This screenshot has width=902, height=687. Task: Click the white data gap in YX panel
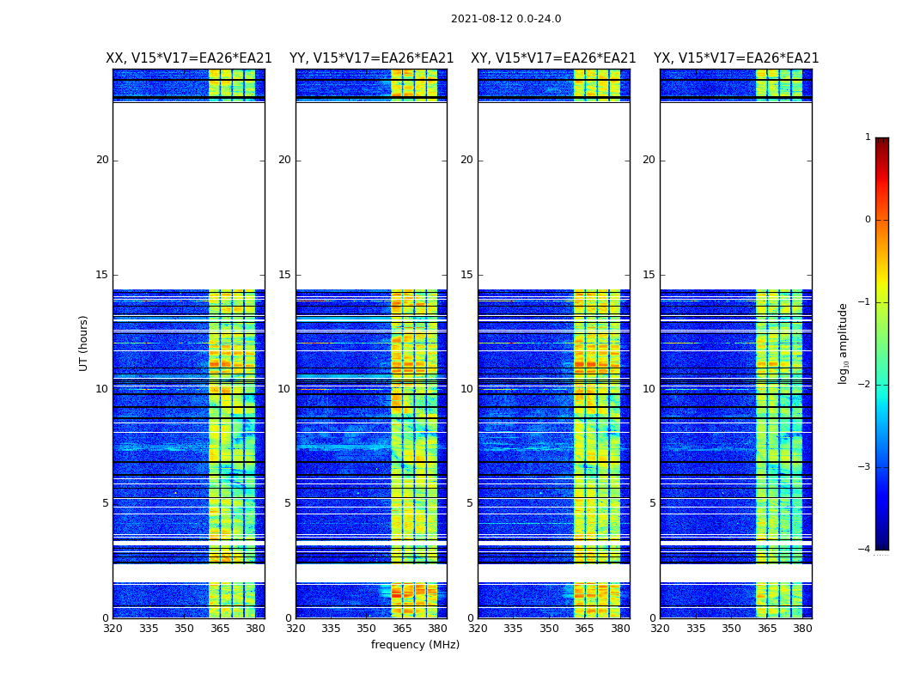coord(735,196)
